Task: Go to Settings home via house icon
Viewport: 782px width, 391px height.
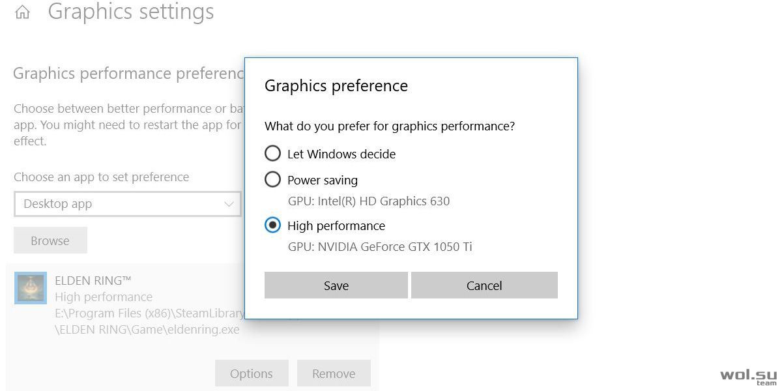Action: tap(22, 12)
